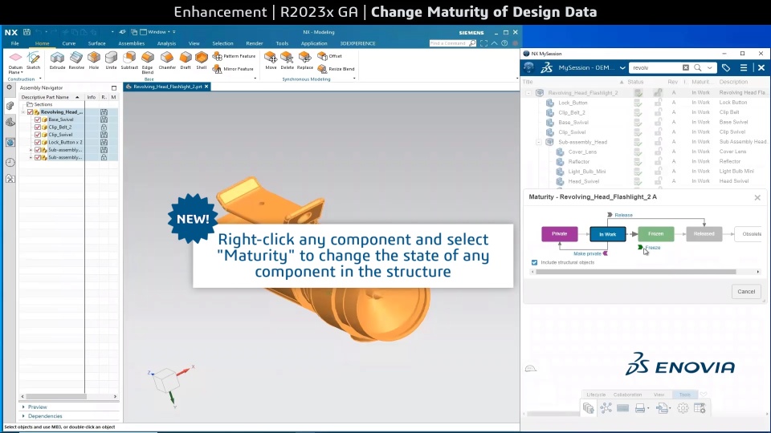Select the Move Face tool

tap(271, 60)
